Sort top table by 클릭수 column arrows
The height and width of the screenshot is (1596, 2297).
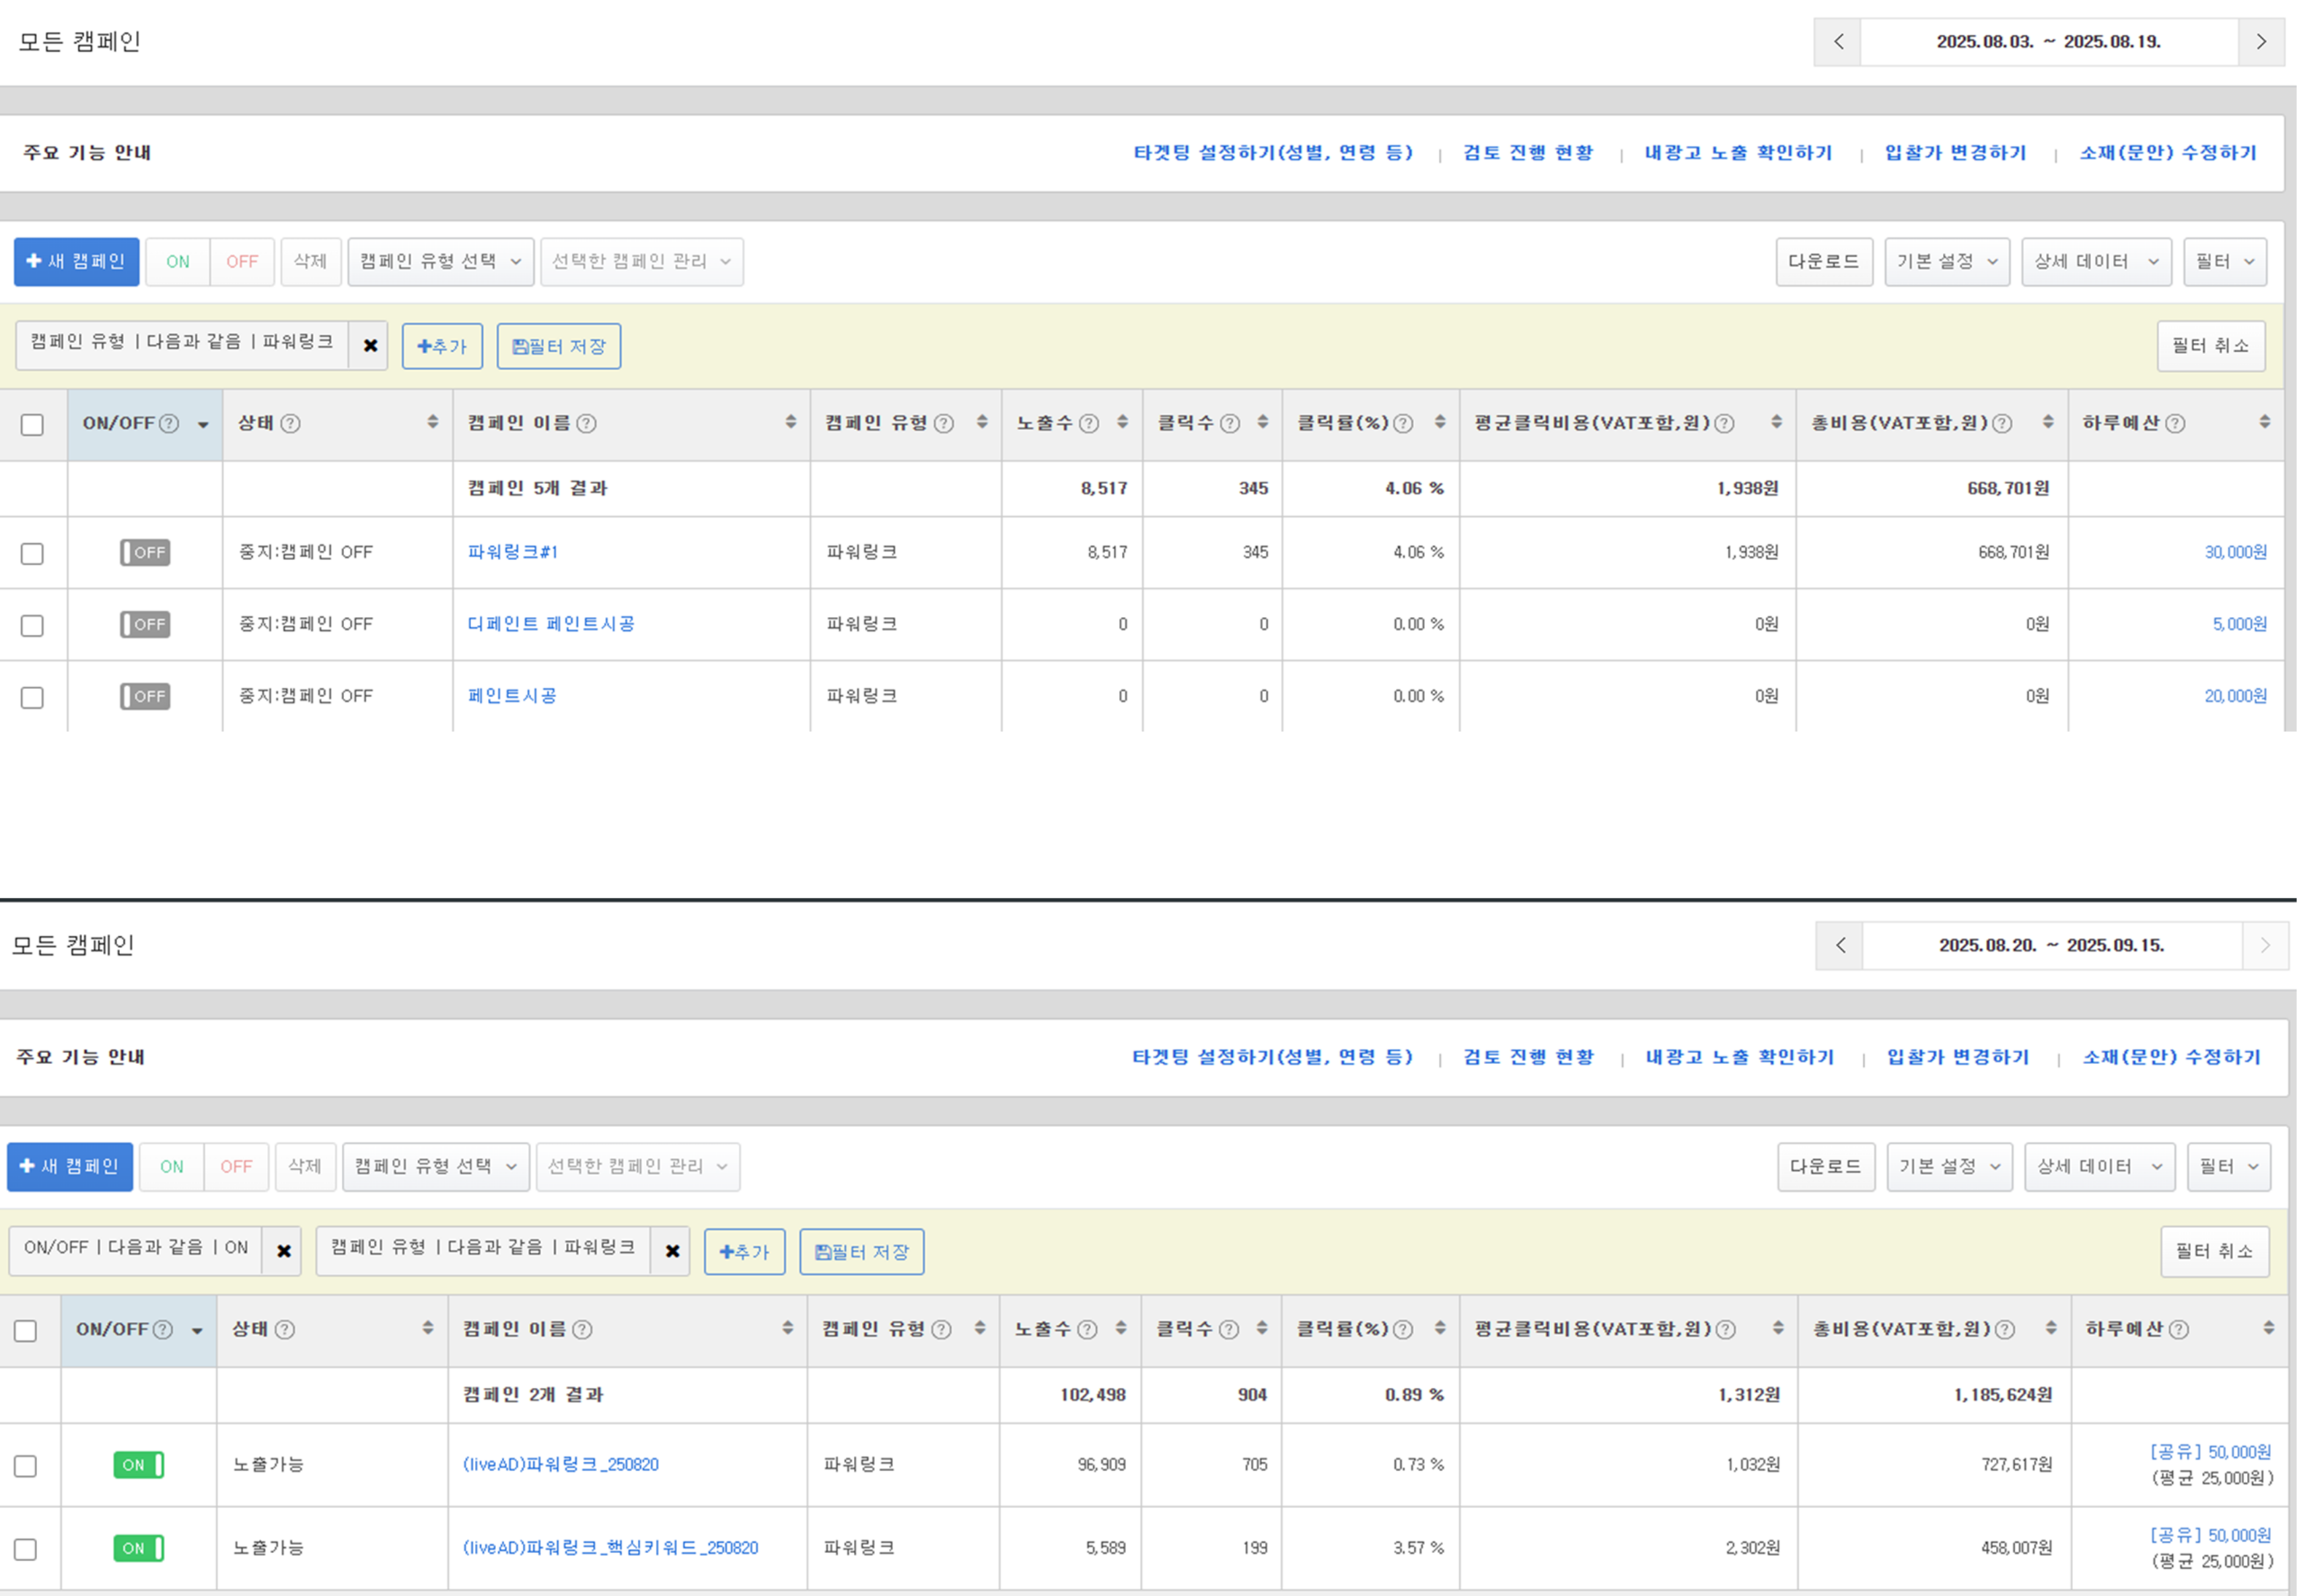click(x=1263, y=423)
